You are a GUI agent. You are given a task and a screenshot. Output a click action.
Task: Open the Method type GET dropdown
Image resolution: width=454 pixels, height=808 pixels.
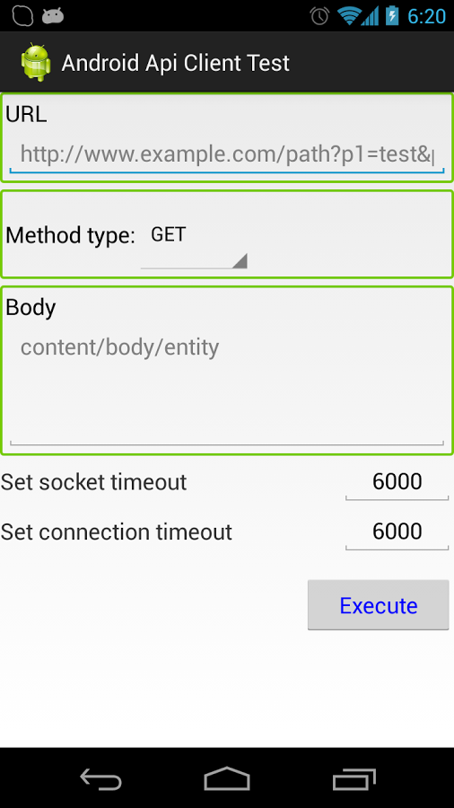(x=194, y=244)
